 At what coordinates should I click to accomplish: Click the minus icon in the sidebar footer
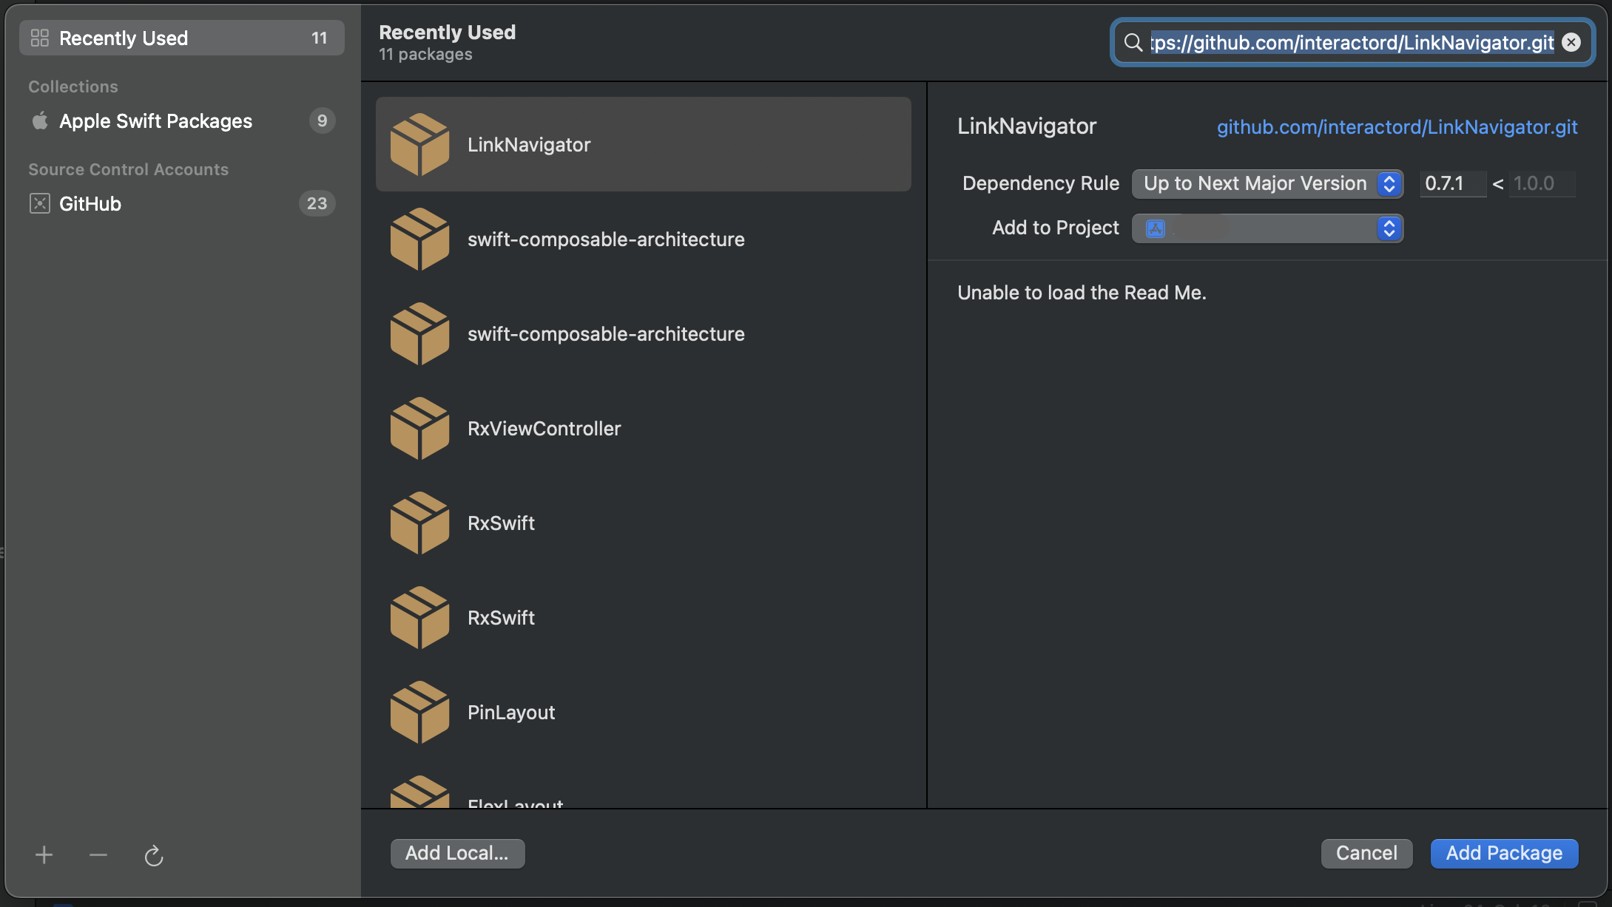98,855
